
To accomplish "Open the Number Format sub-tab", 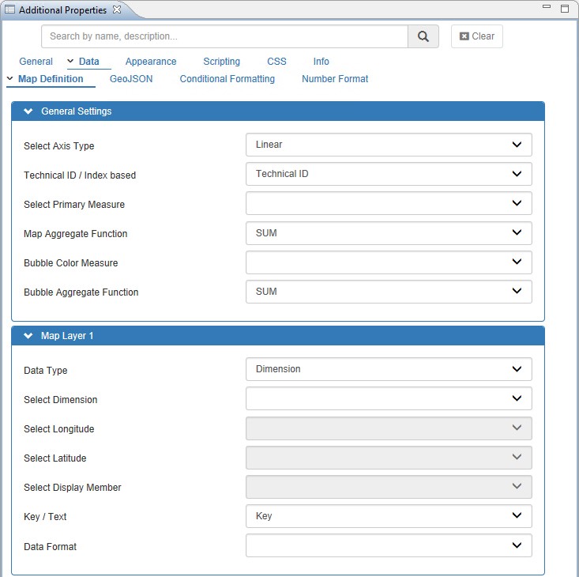I will coord(335,79).
